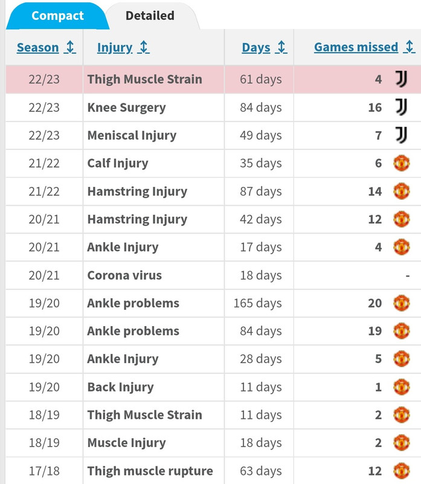
Task: Sort table by Injury column link
Action: coord(115,48)
